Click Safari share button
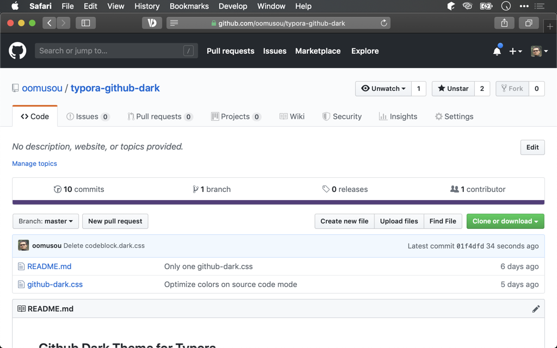Viewport: 557px width, 348px height. point(504,23)
